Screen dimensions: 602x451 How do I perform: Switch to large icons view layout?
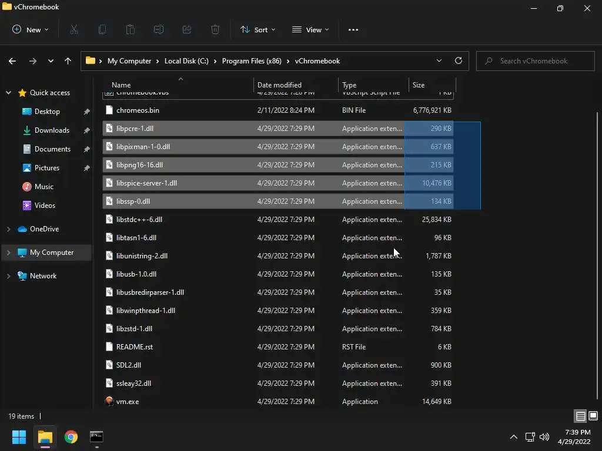click(593, 416)
